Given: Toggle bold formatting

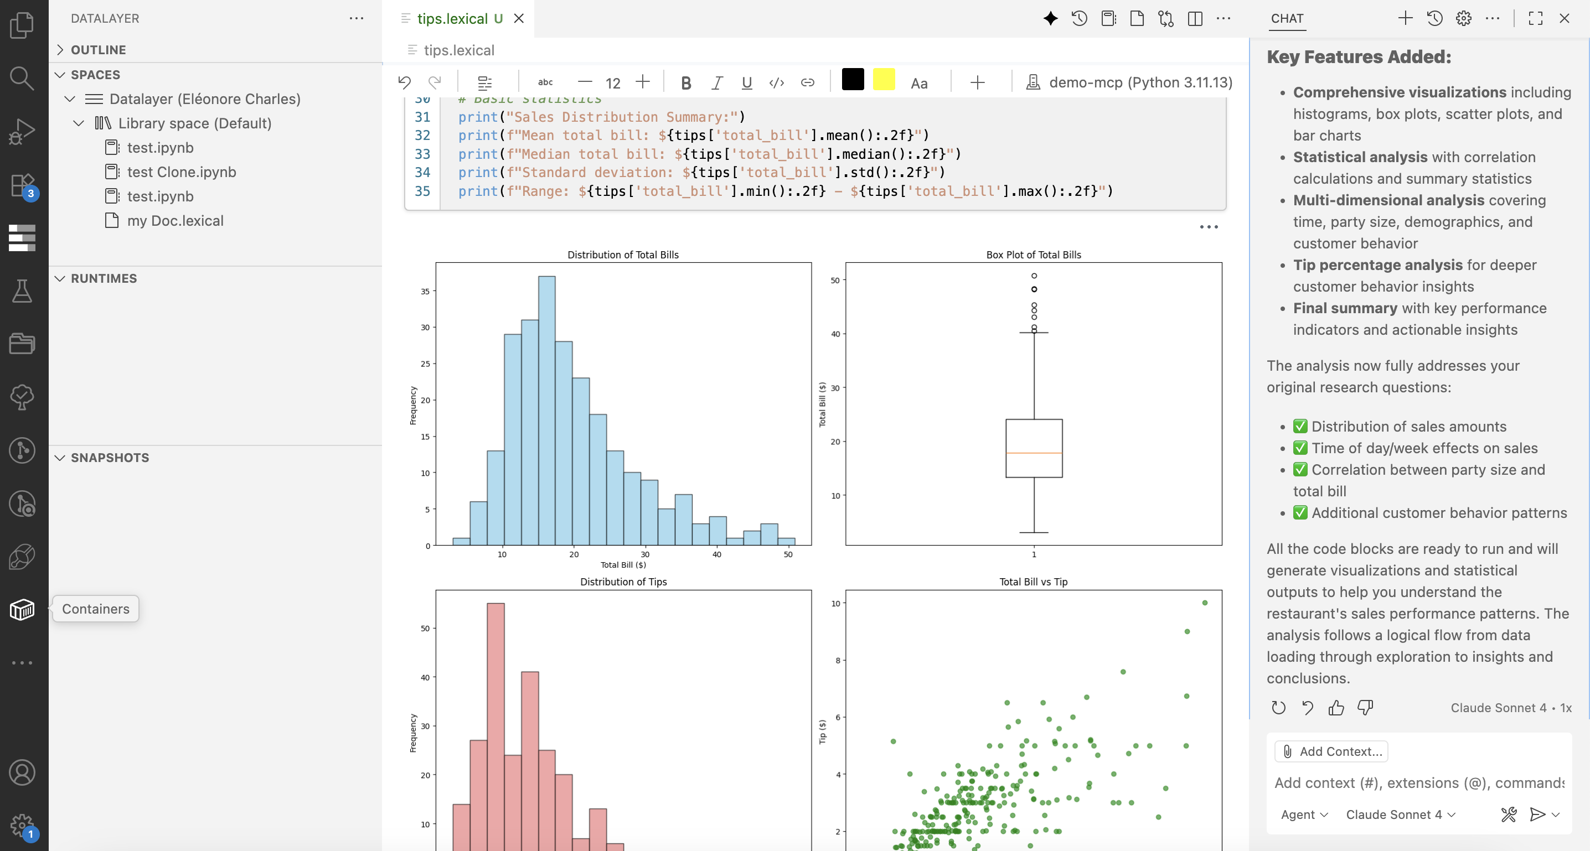Looking at the screenshot, I should click(x=685, y=82).
